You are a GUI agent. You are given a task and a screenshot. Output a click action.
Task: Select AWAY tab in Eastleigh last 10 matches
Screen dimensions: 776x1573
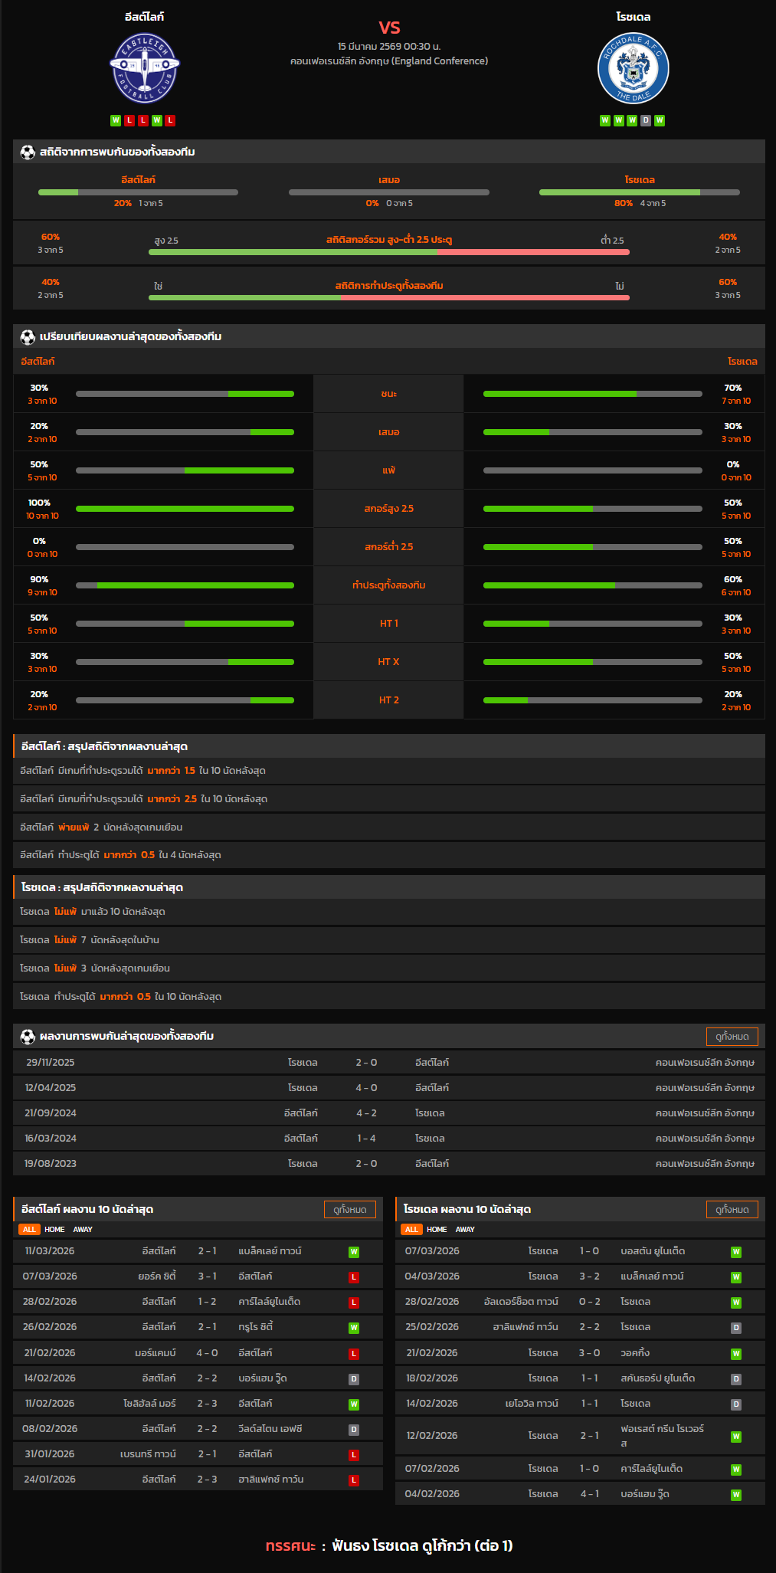coord(83,1230)
